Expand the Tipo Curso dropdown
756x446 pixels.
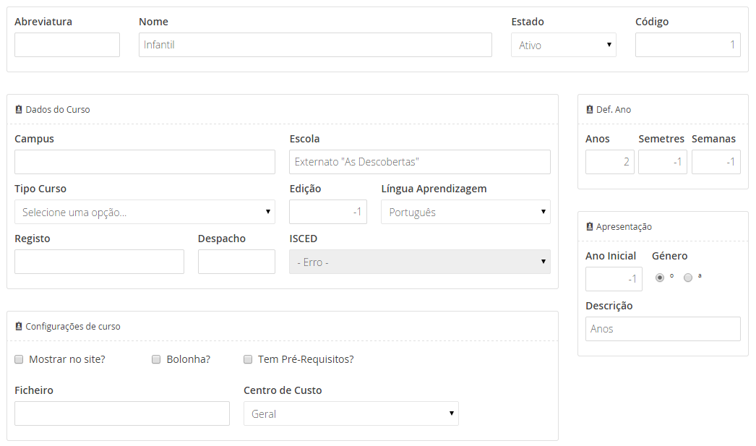pos(145,212)
